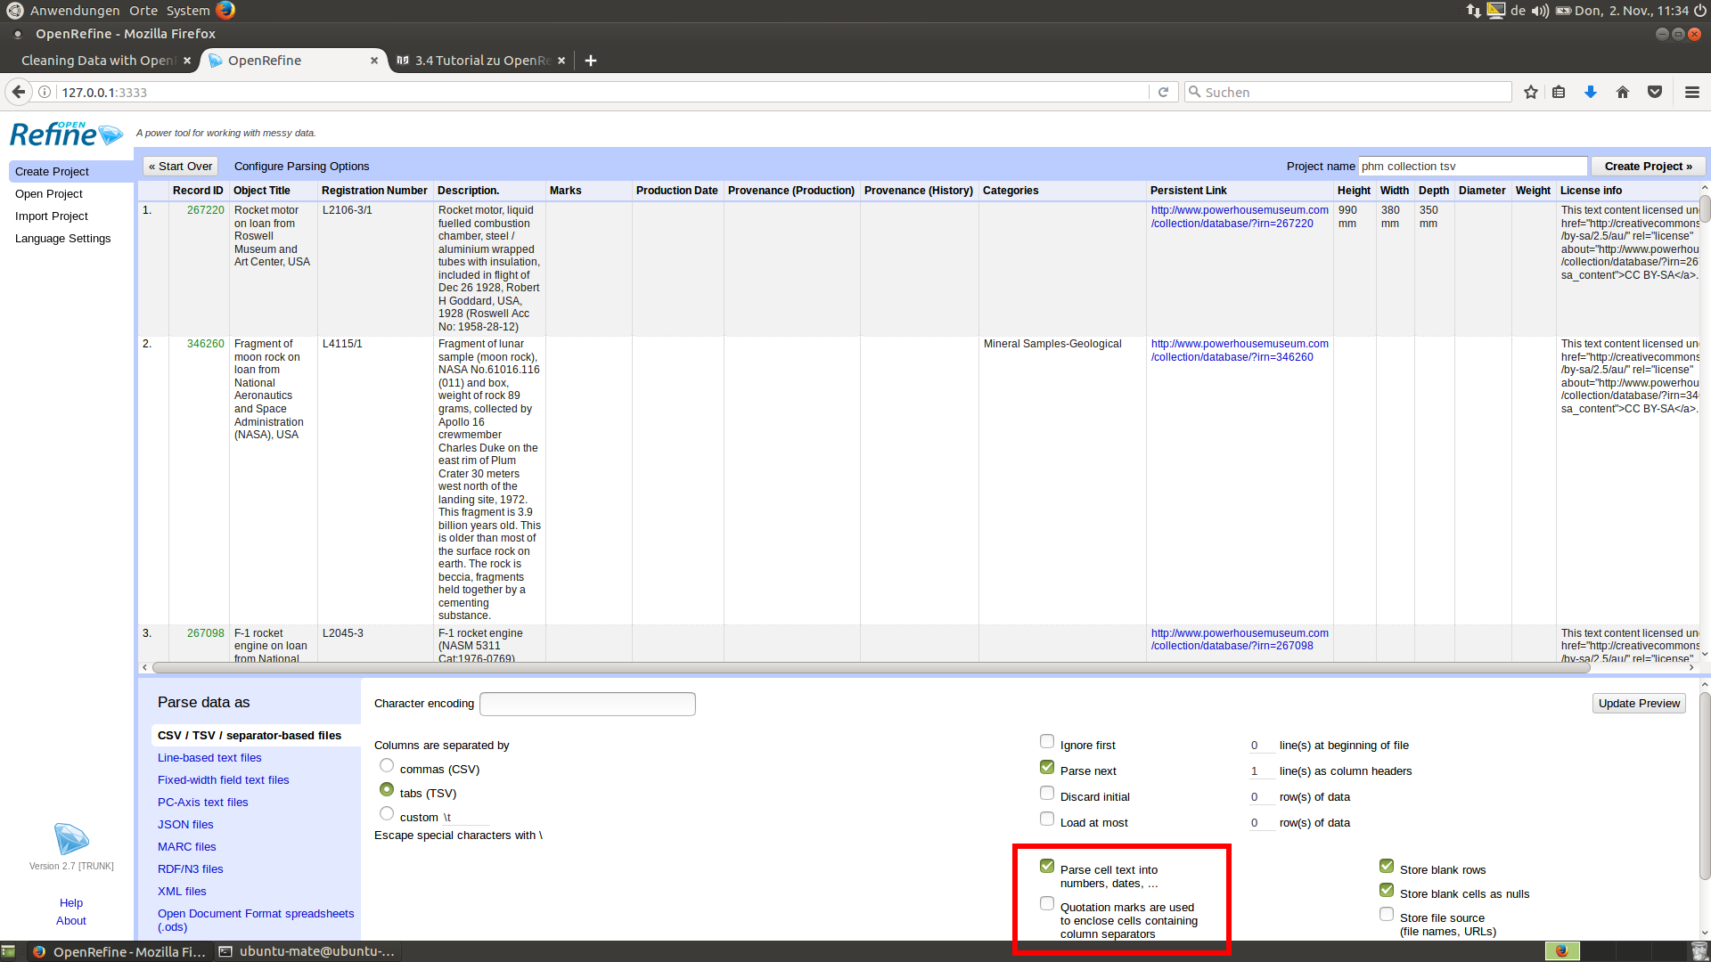The width and height of the screenshot is (1711, 962).
Task: Click the Update Preview button
Action: pos(1638,704)
